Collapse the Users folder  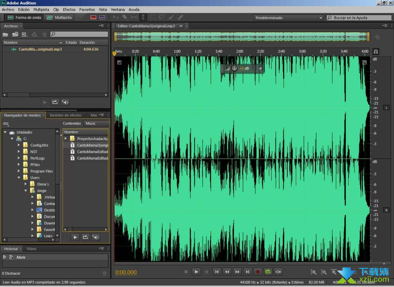point(18,177)
